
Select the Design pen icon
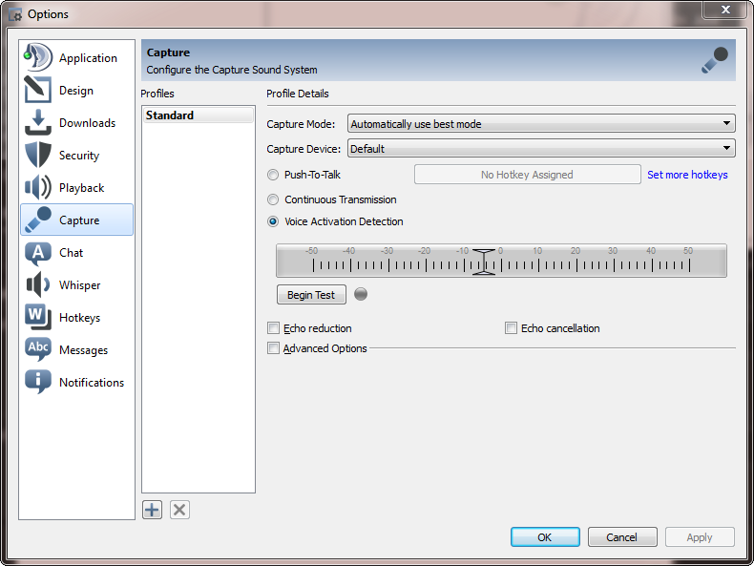point(38,91)
